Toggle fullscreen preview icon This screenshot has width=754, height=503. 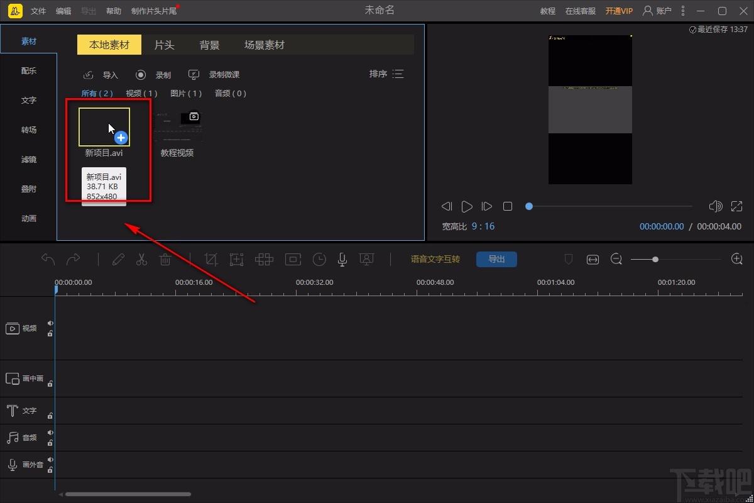pyautogui.click(x=737, y=206)
